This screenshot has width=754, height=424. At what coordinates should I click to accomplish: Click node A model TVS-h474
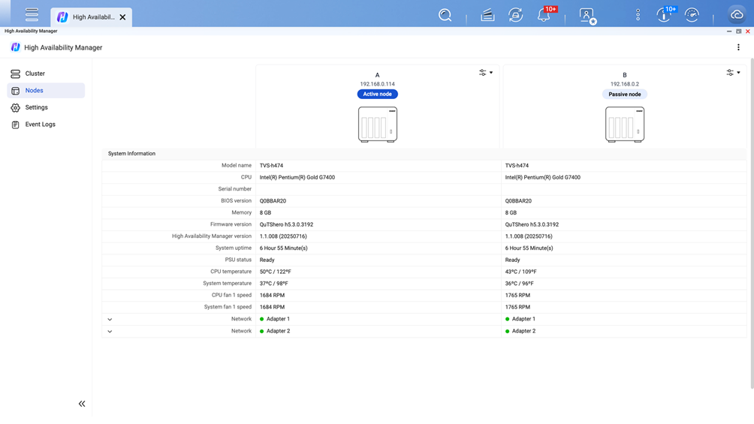coord(271,165)
